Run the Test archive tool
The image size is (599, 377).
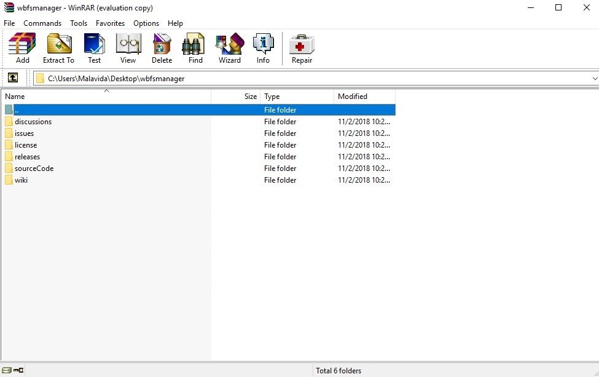tap(95, 43)
